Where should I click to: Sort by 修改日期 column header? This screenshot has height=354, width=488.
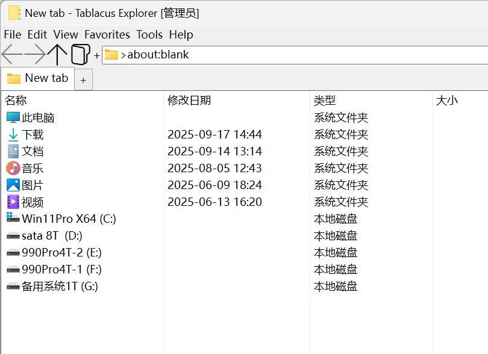click(189, 101)
